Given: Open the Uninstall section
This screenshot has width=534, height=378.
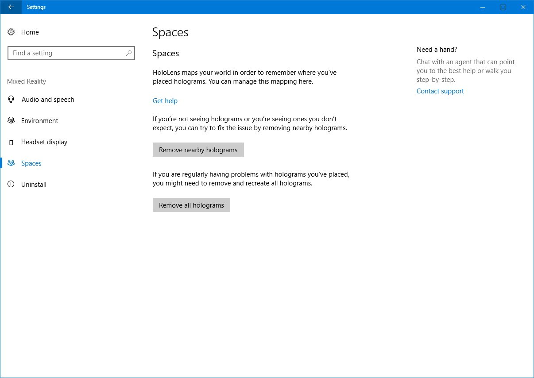Looking at the screenshot, I should pyautogui.click(x=34, y=185).
